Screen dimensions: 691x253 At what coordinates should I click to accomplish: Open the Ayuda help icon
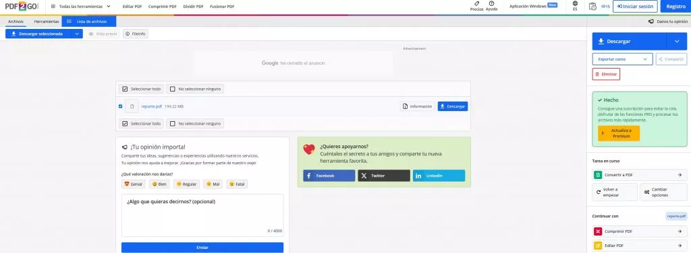[x=491, y=3]
